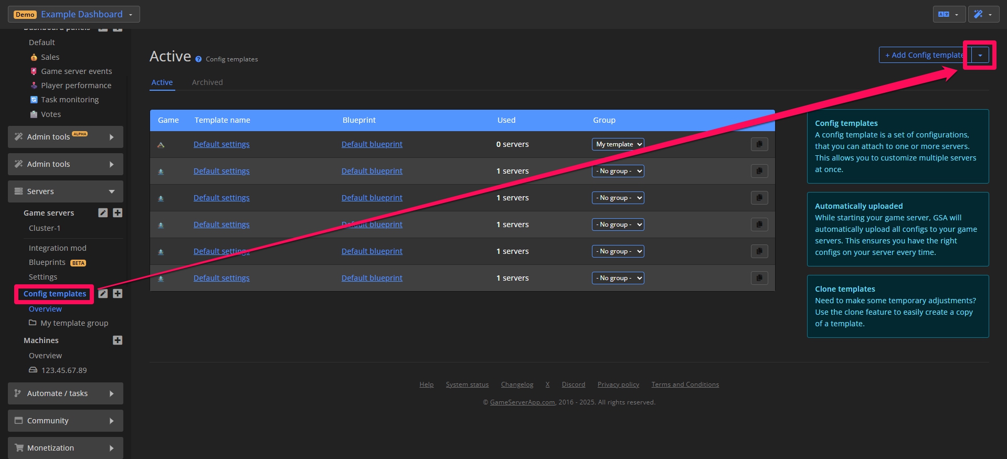Image resolution: width=1007 pixels, height=459 pixels.
Task: Open the Help footer link
Action: pos(427,385)
